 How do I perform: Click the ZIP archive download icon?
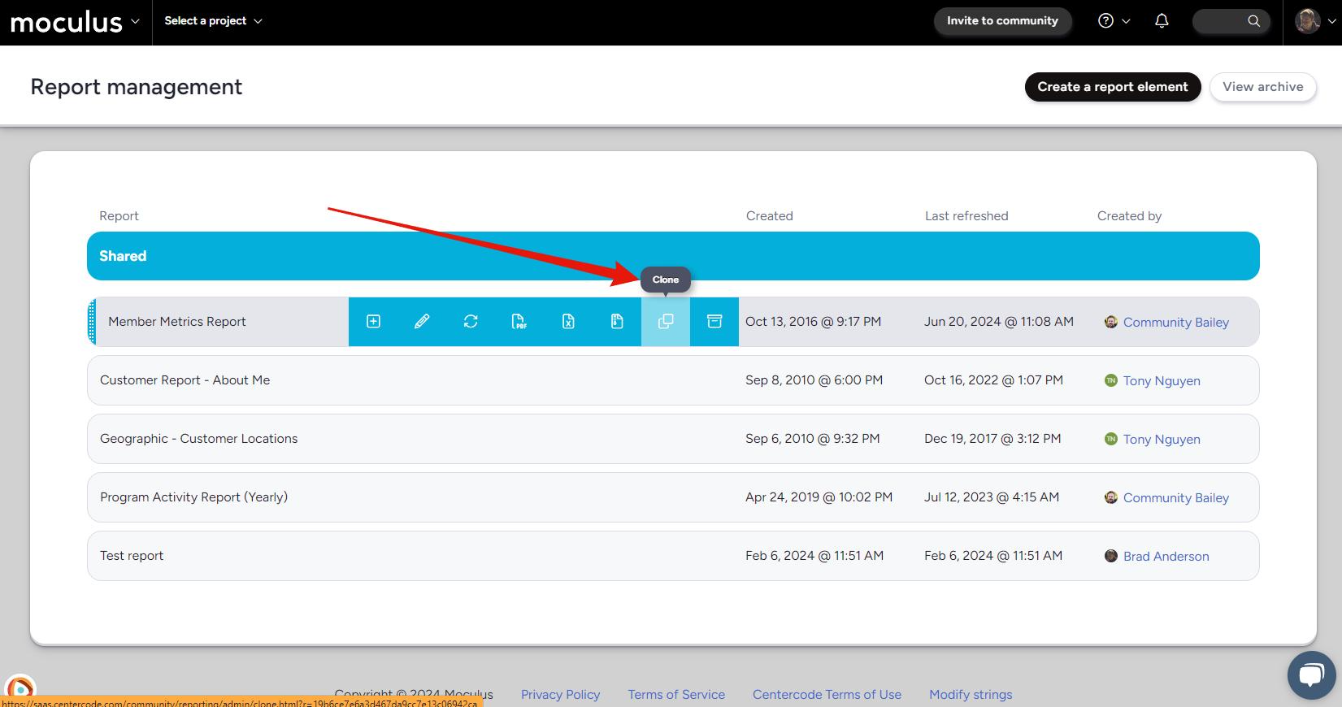coord(617,322)
